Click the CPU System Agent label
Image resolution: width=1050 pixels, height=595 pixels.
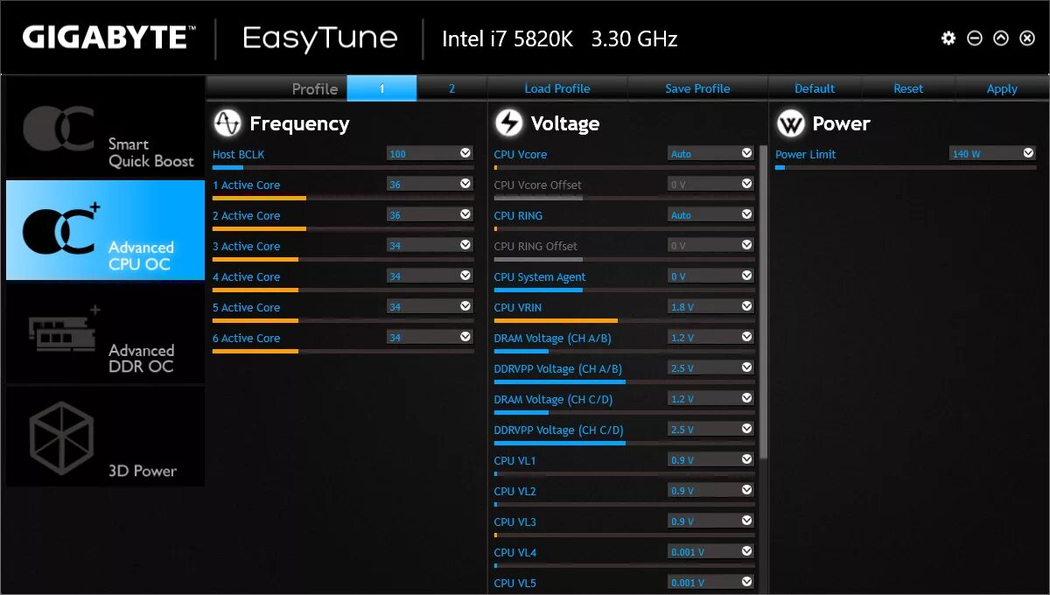click(x=540, y=276)
